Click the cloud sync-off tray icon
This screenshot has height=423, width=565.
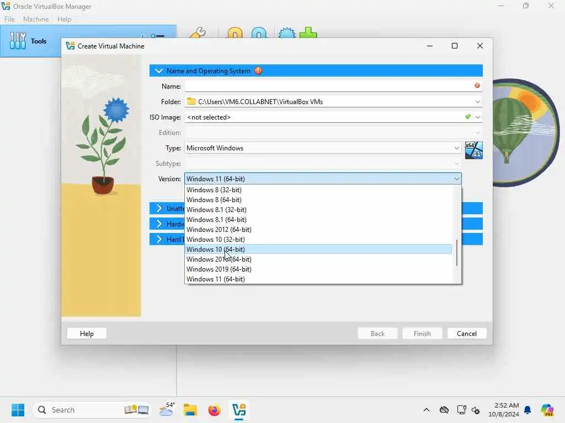(444, 410)
